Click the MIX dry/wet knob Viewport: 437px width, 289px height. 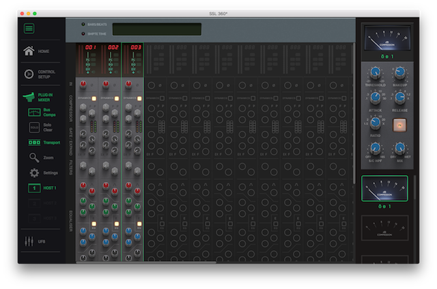400,148
